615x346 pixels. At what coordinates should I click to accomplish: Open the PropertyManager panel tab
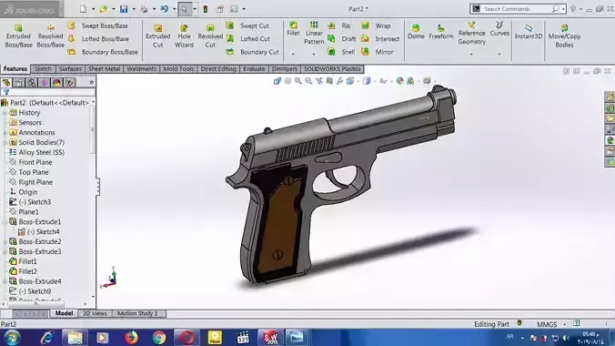18,83
